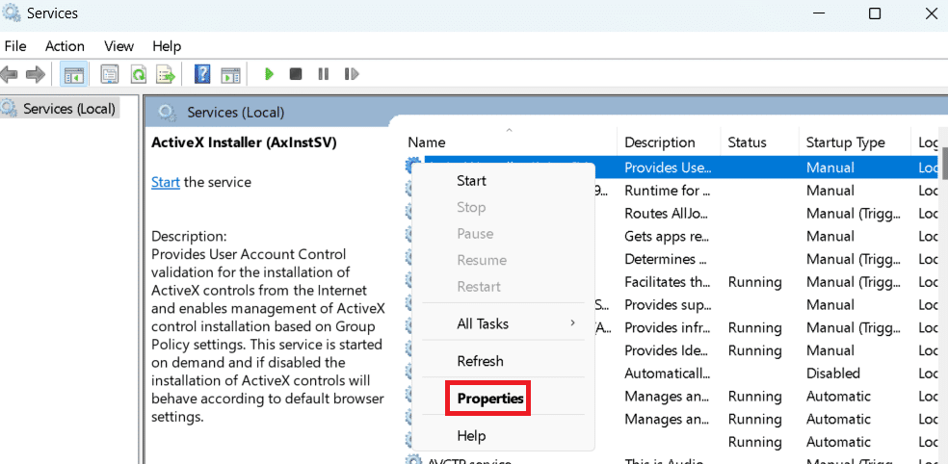The image size is (948, 464).
Task: Click the Back arrow in the toolbar
Action: coord(11,74)
